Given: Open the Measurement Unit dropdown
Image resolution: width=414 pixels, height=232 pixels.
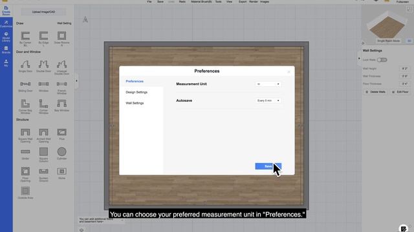Looking at the screenshot, I should 268,84.
